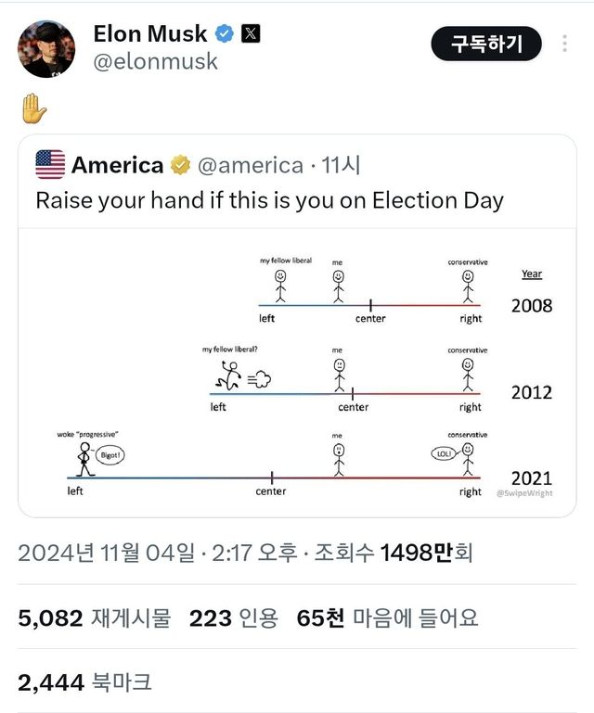This screenshot has height=713, width=594.
Task: Click the 2,444 북마크 bookmarks count
Action: click(x=84, y=683)
